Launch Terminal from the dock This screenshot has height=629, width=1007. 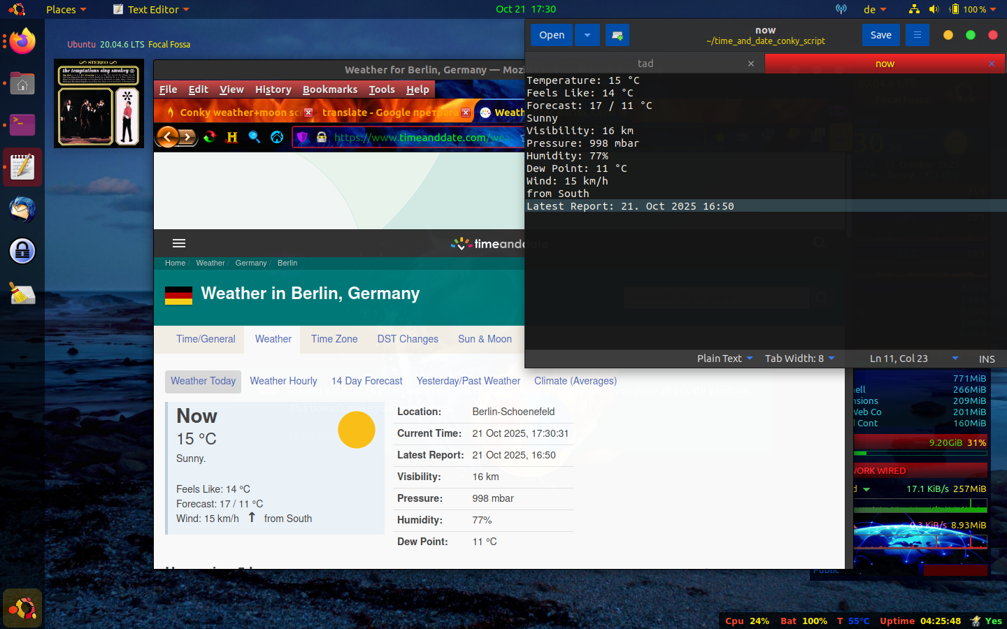pyautogui.click(x=22, y=125)
